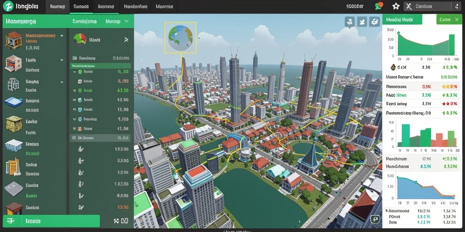The image size is (465, 232).
Task: Expand the arrow beside the wireframe building item
Action: point(62,82)
